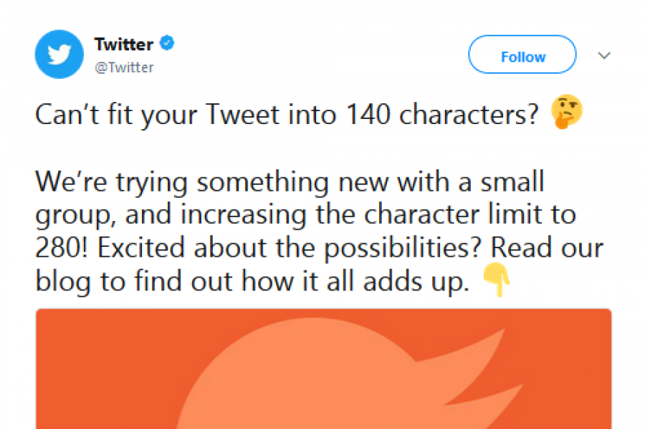Click the word 'characters?' before thinking emoji

click(x=469, y=114)
